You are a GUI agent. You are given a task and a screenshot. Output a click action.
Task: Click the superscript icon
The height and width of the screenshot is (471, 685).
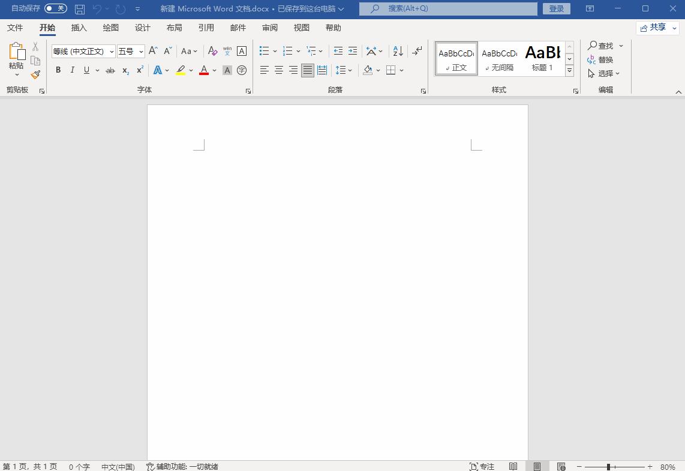click(x=139, y=70)
